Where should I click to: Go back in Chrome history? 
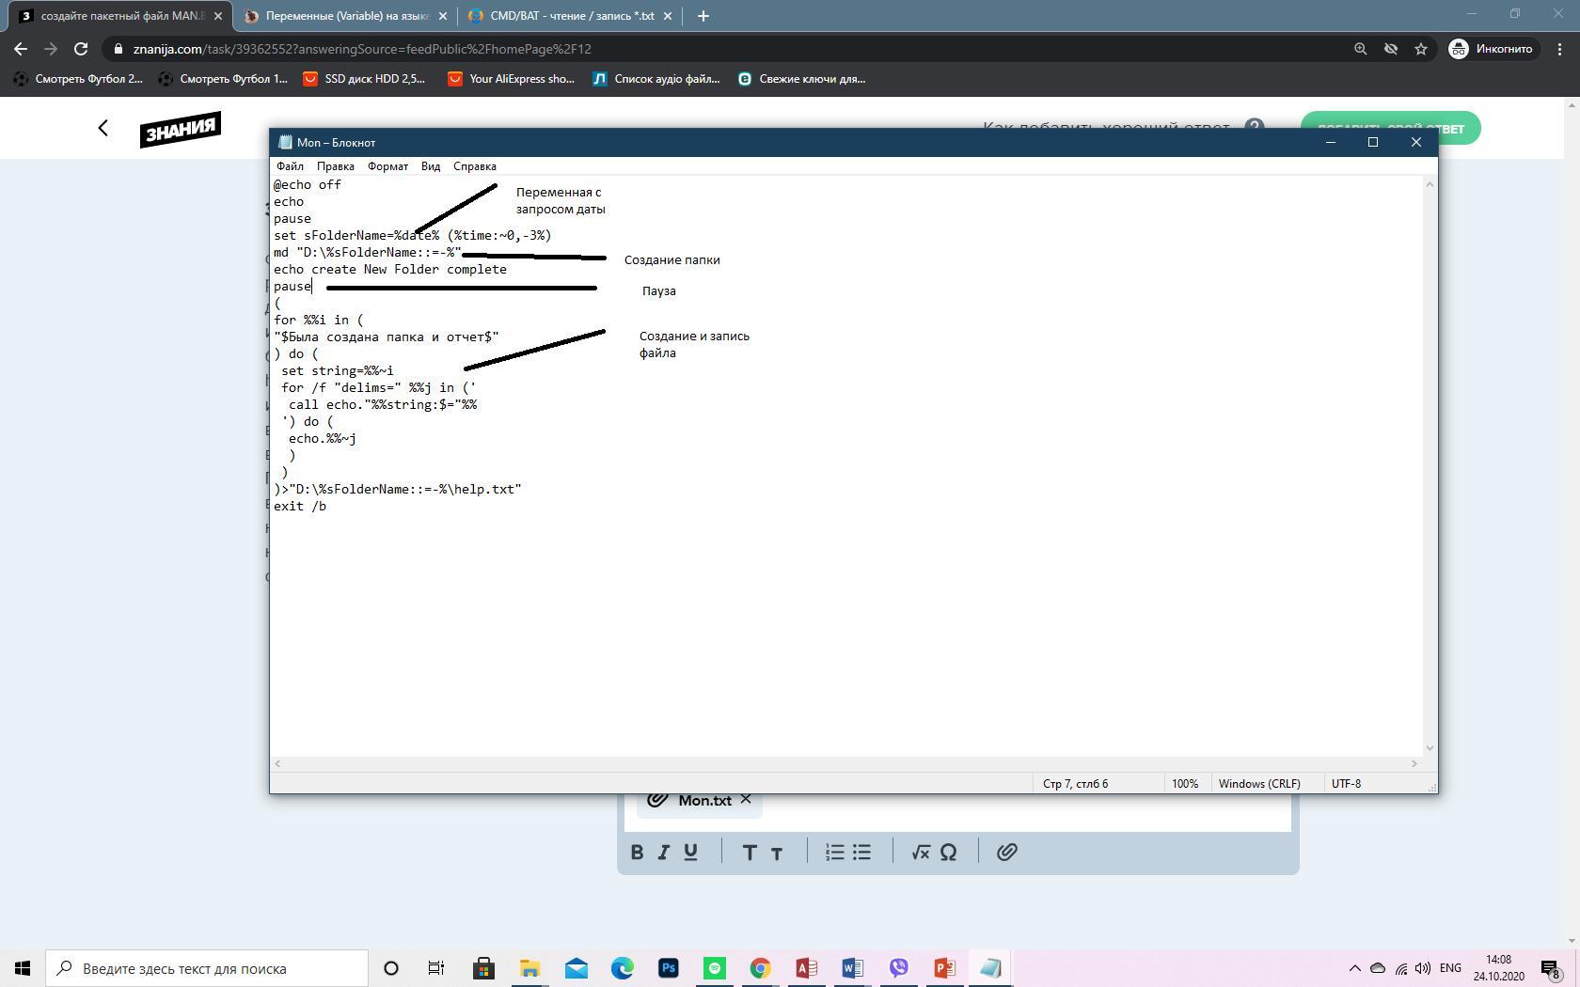click(x=21, y=49)
